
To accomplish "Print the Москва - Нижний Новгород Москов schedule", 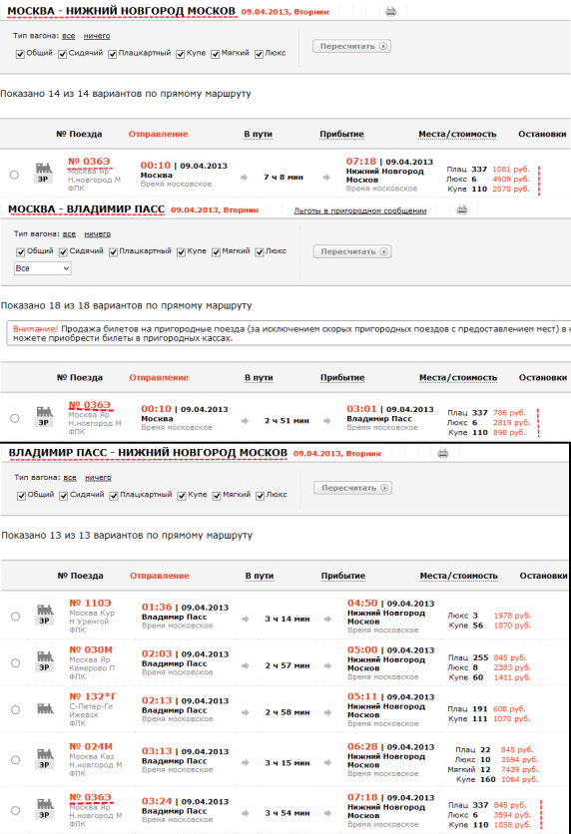I will pos(390,11).
